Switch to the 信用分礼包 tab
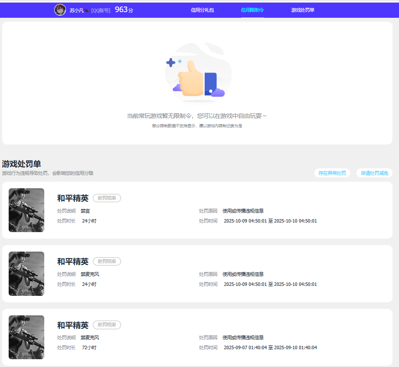 202,9
